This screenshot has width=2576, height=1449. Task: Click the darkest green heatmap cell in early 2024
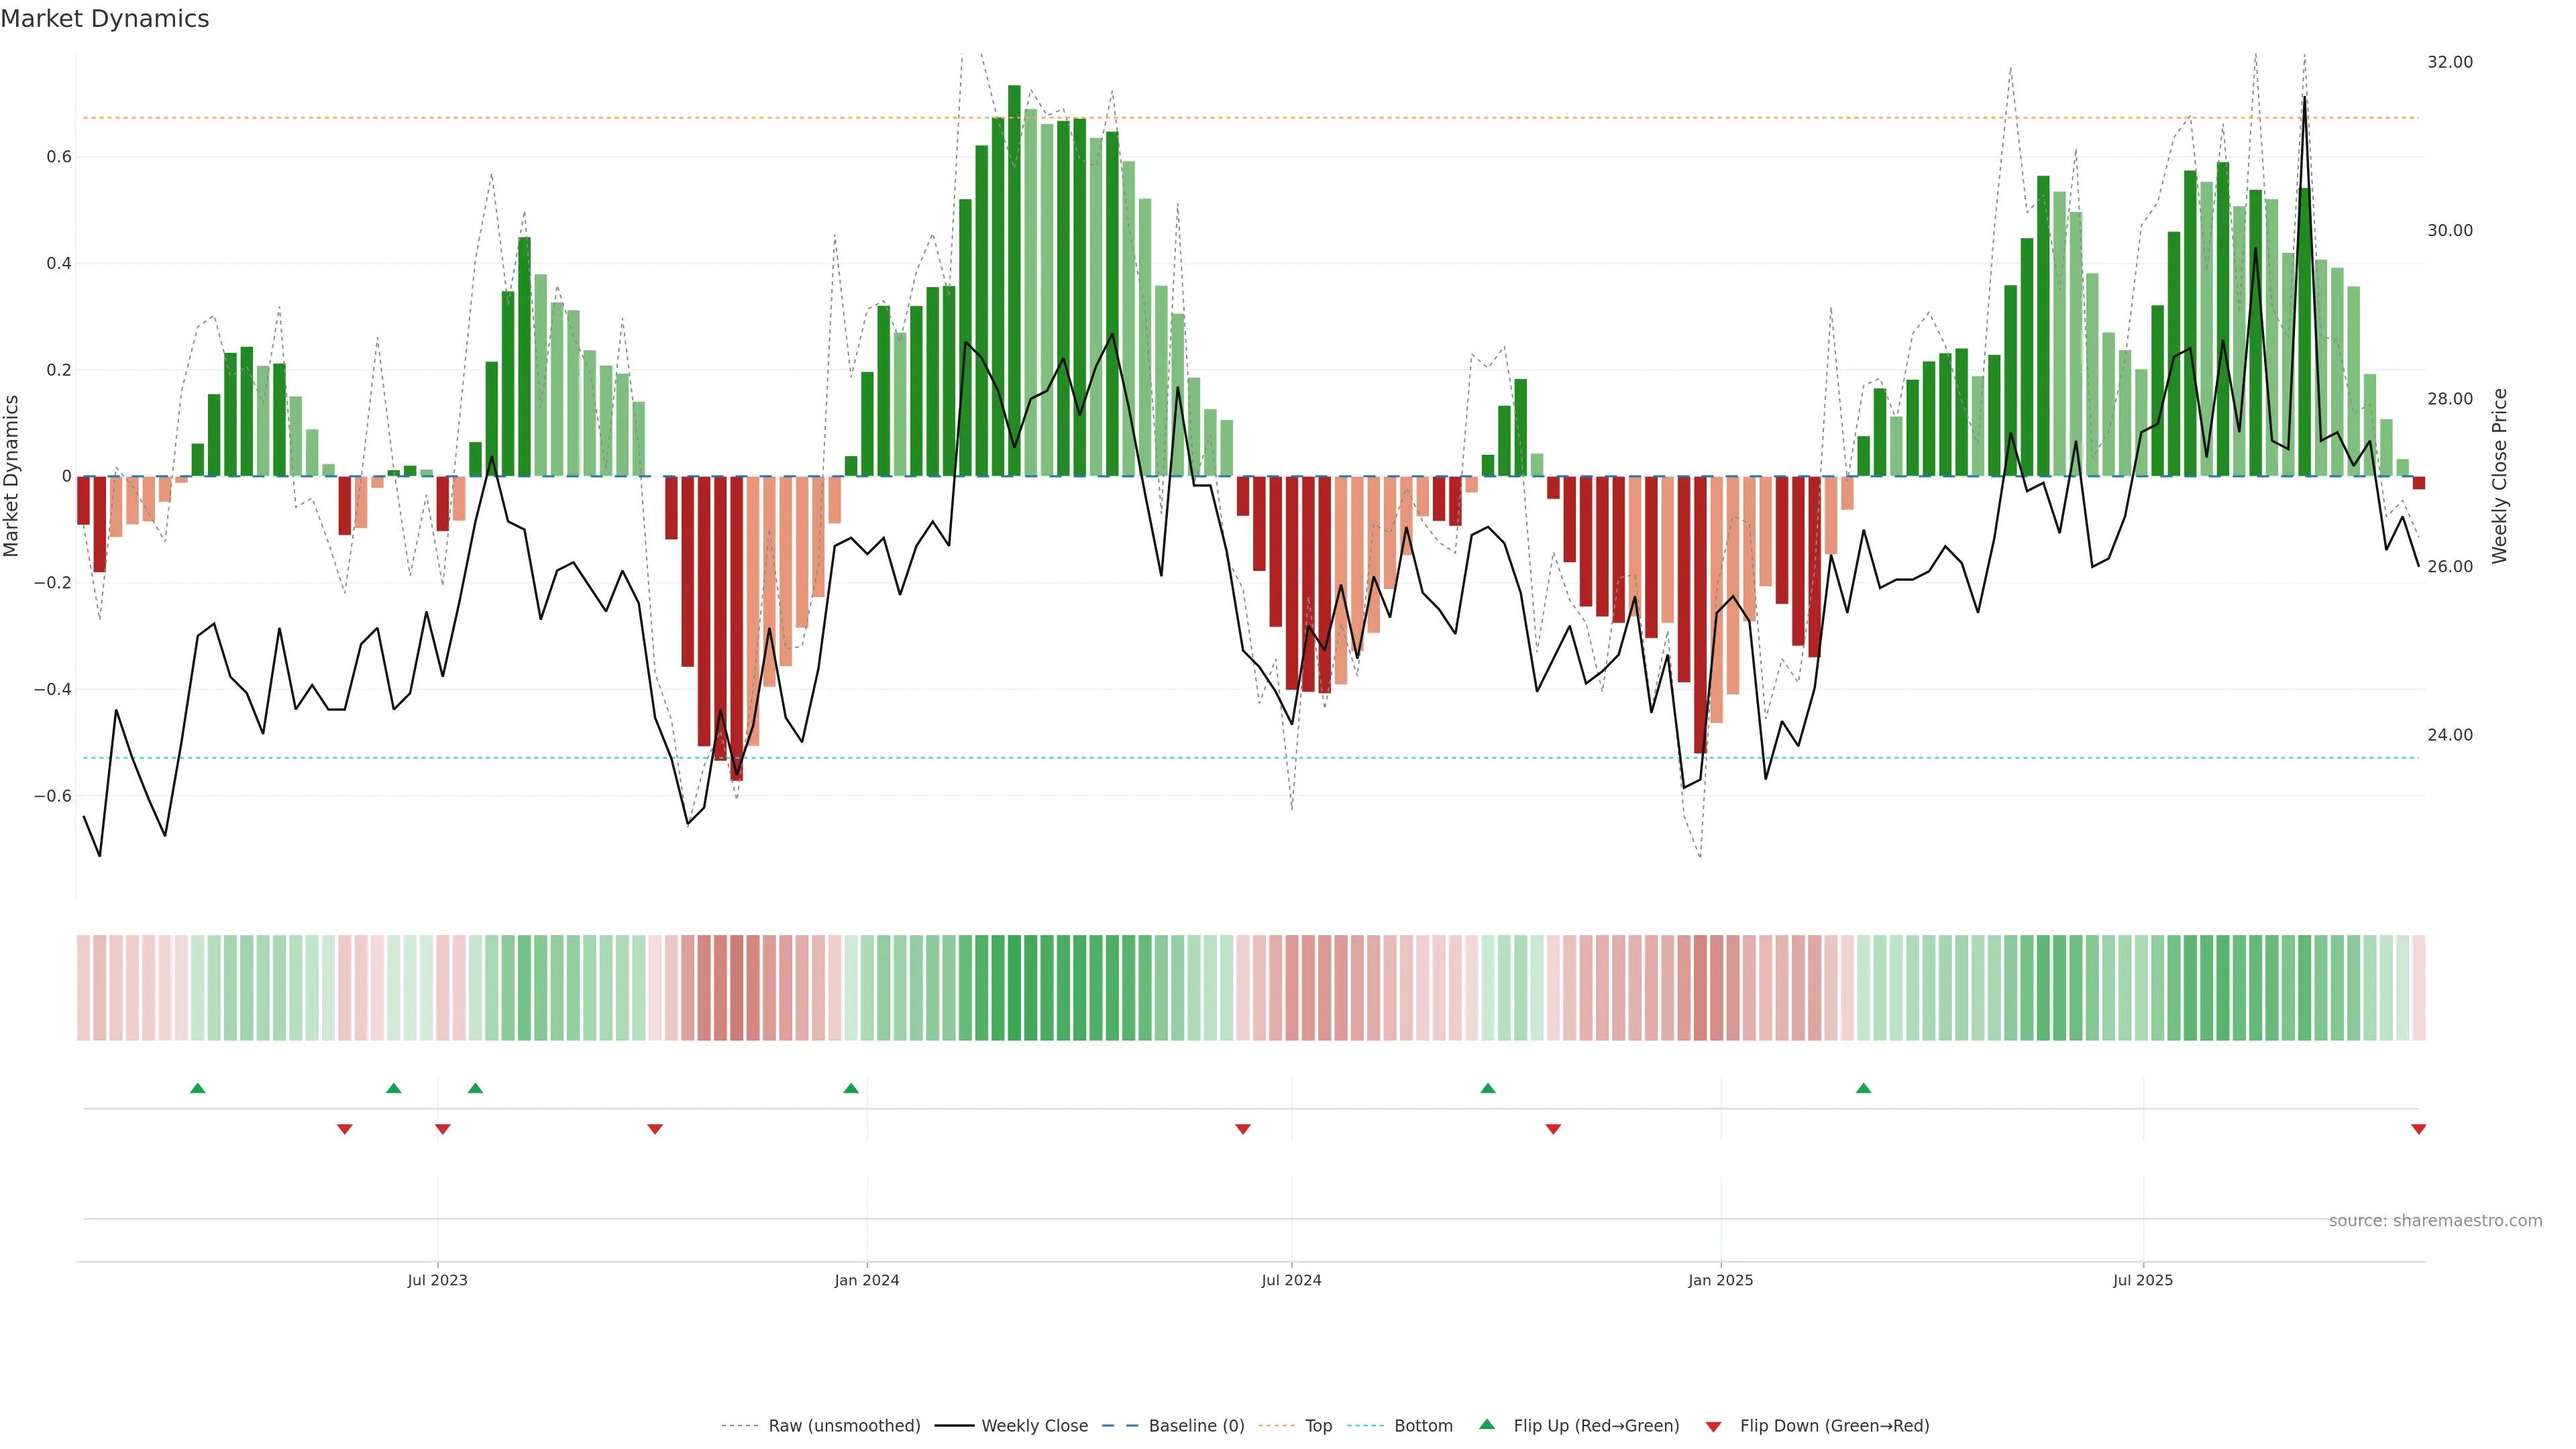[1014, 987]
